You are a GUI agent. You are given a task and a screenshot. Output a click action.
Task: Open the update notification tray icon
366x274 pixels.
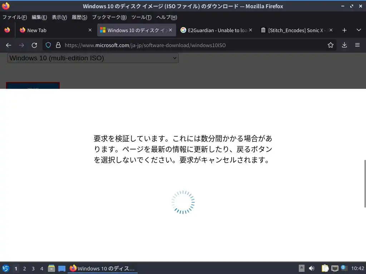tap(343, 268)
